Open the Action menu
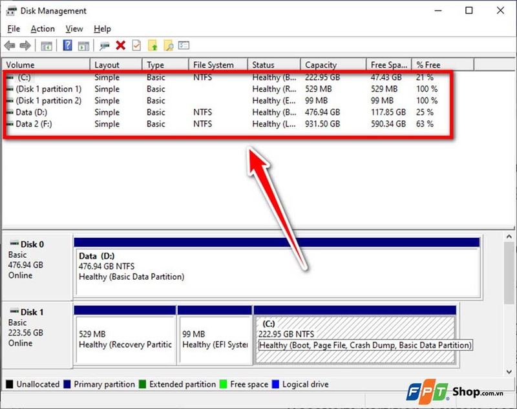Image resolution: width=517 pixels, height=409 pixels. (x=43, y=29)
